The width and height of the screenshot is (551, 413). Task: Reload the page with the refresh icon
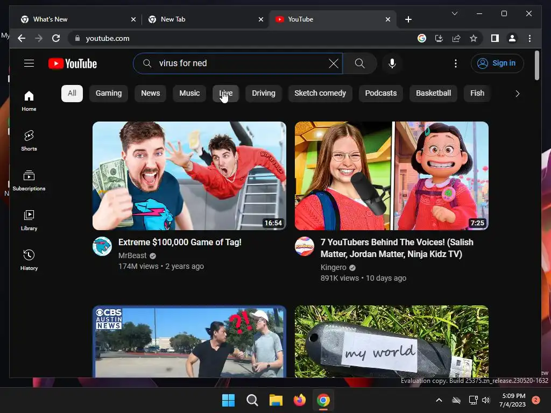56,38
